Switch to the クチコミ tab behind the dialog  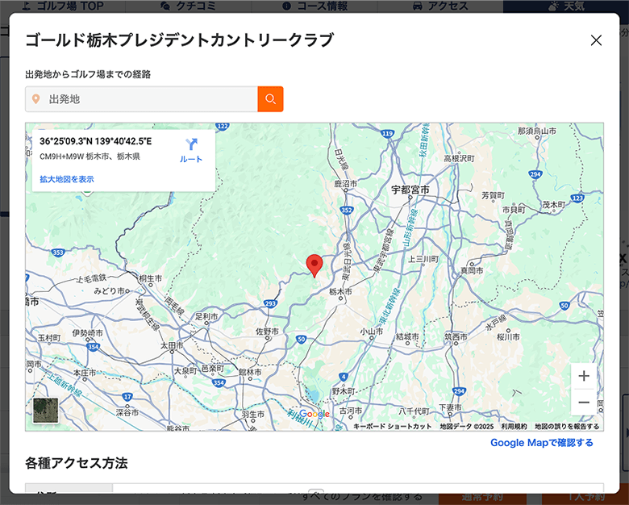coord(189,6)
